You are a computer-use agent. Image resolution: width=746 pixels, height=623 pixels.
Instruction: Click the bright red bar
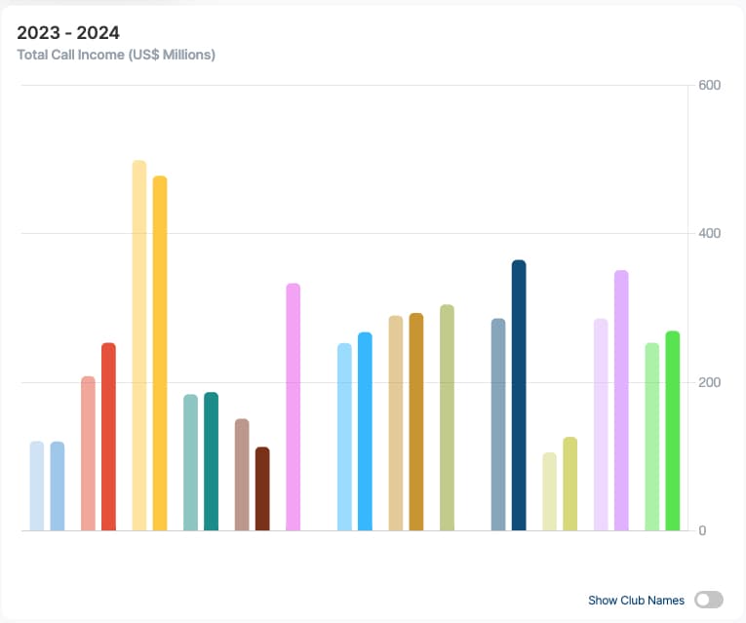point(108,437)
